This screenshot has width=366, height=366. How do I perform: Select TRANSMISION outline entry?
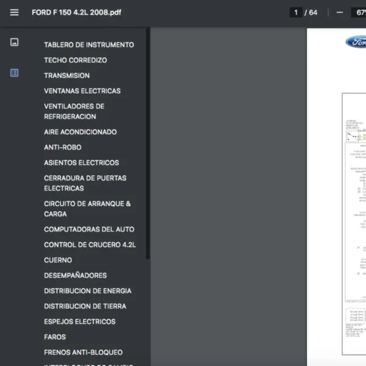[x=66, y=76]
